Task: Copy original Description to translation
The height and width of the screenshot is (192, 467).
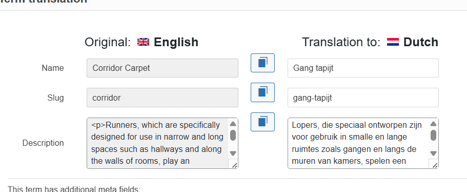Action: coord(262,122)
